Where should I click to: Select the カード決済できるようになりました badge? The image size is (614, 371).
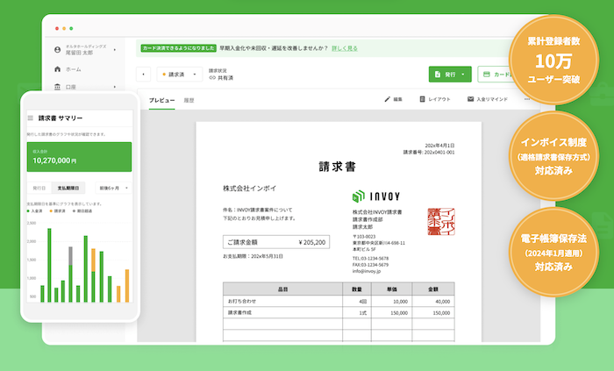coord(179,48)
